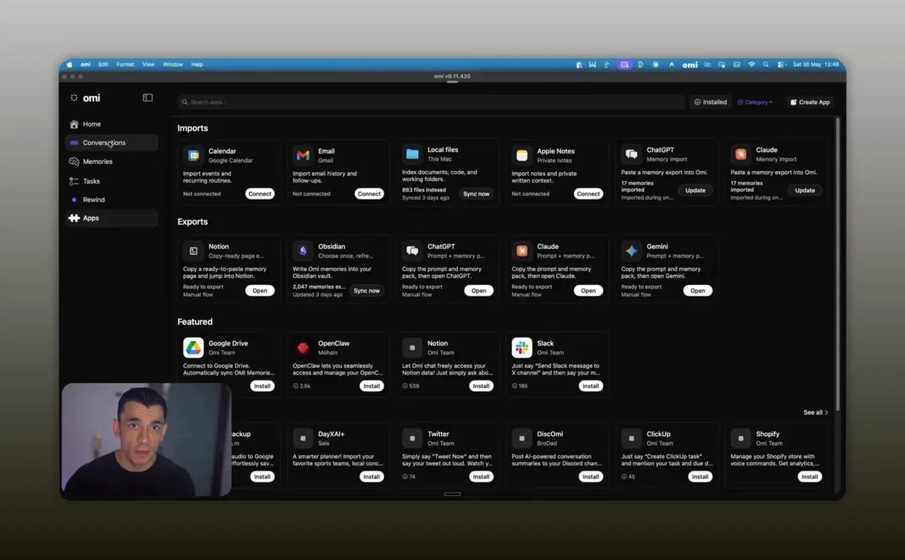905x560 pixels.
Task: Click the Google Drive app icon
Action: tap(193, 347)
